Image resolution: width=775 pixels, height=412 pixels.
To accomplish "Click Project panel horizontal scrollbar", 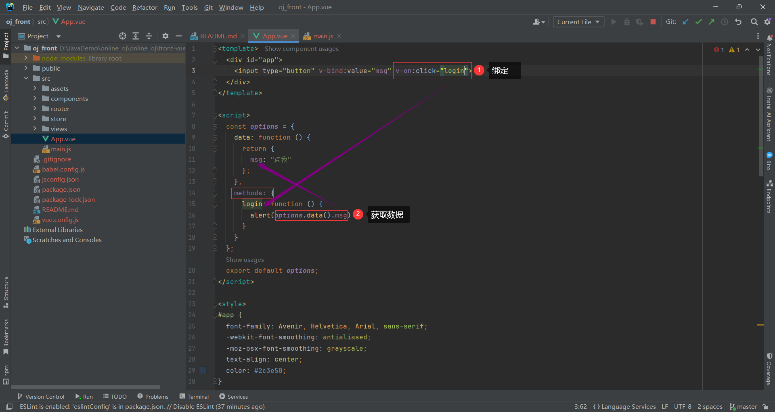I will (x=86, y=387).
